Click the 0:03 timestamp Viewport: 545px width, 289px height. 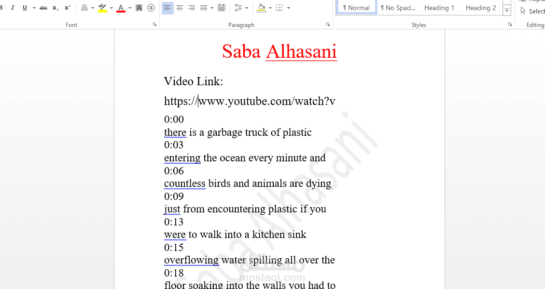pos(174,145)
